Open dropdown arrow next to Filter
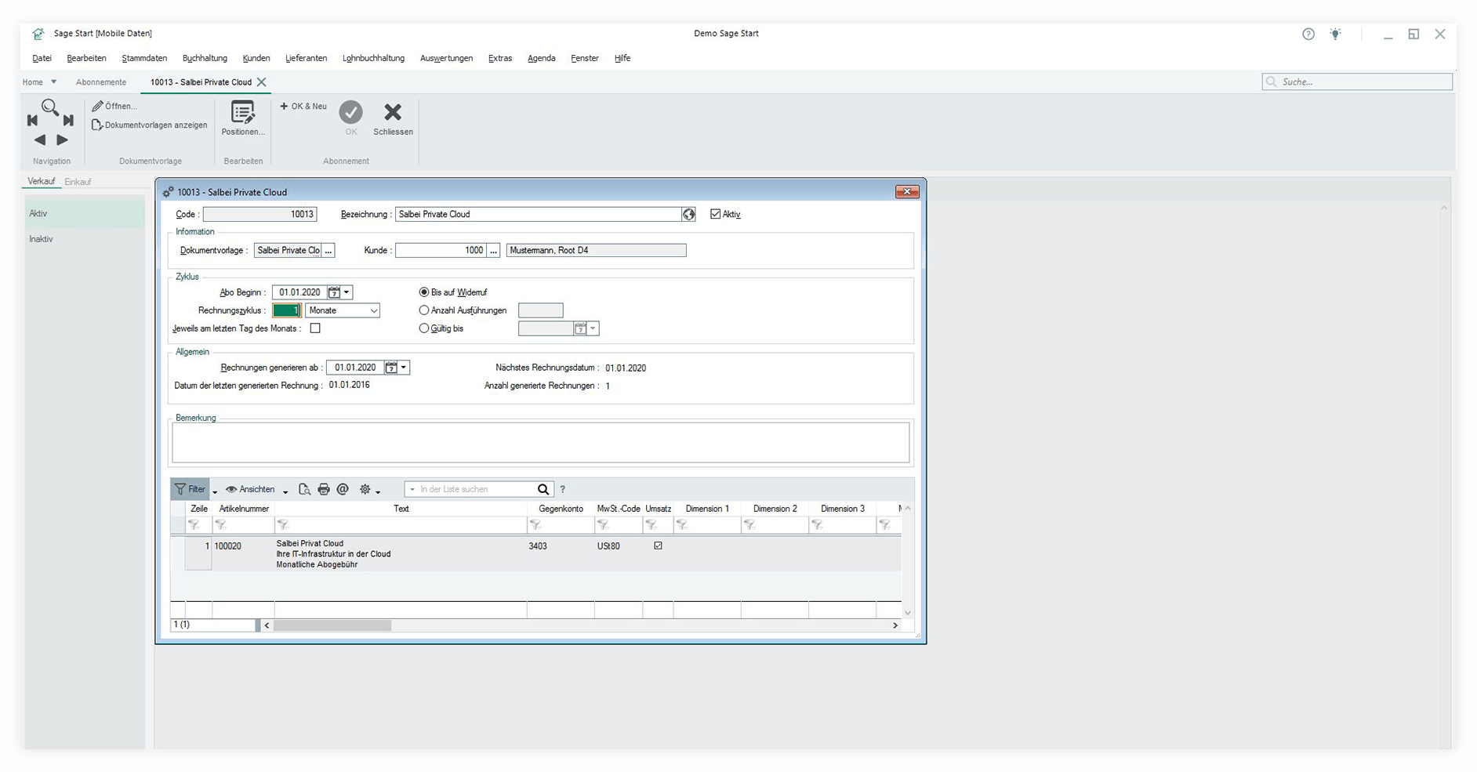Image resolution: width=1477 pixels, height=772 pixels. (x=214, y=491)
